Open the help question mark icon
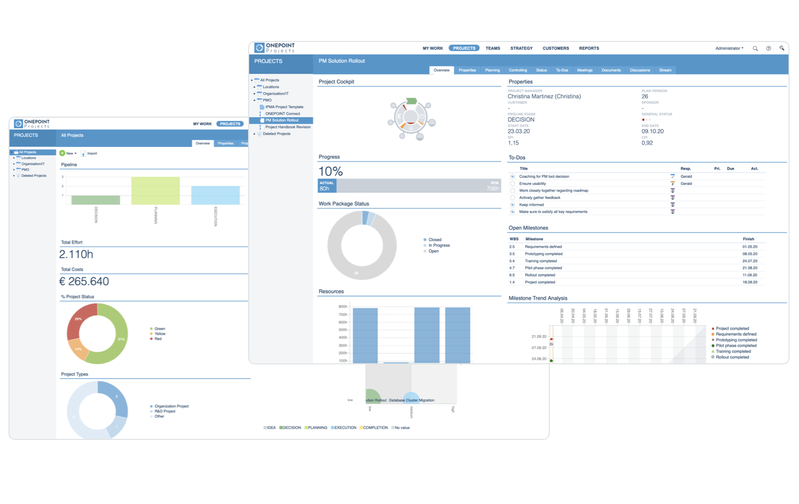Image resolution: width=799 pixels, height=504 pixels. pos(769,48)
